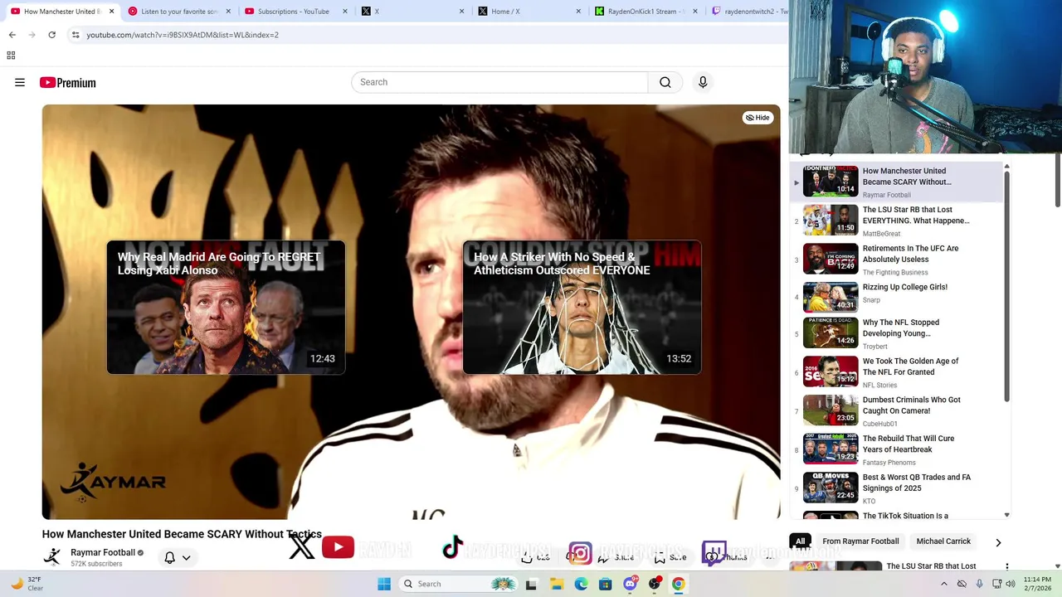Switch to the RaydenOnKick1 Stream tab

[x=647, y=12]
